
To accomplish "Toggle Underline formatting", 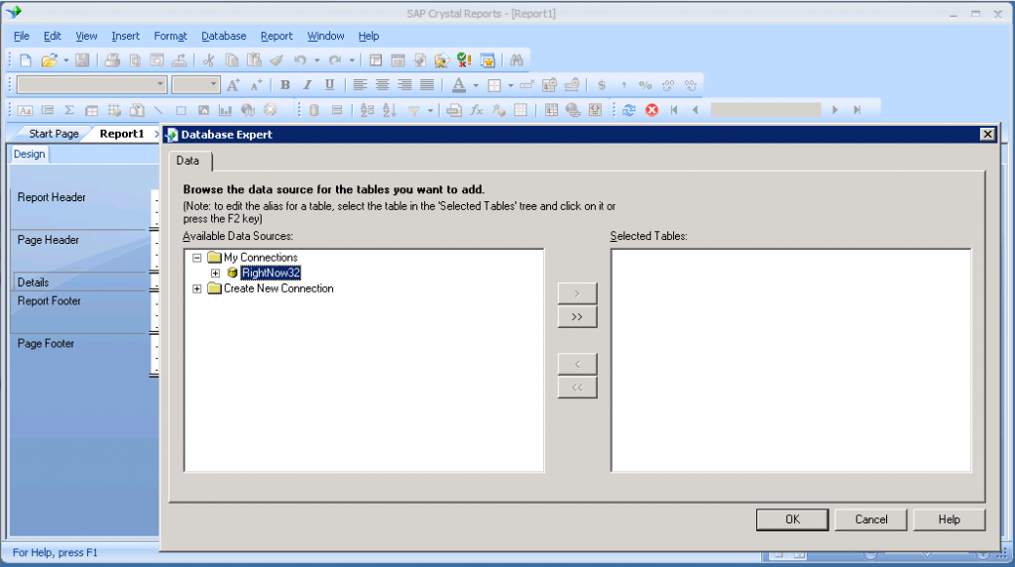I will pyautogui.click(x=329, y=85).
